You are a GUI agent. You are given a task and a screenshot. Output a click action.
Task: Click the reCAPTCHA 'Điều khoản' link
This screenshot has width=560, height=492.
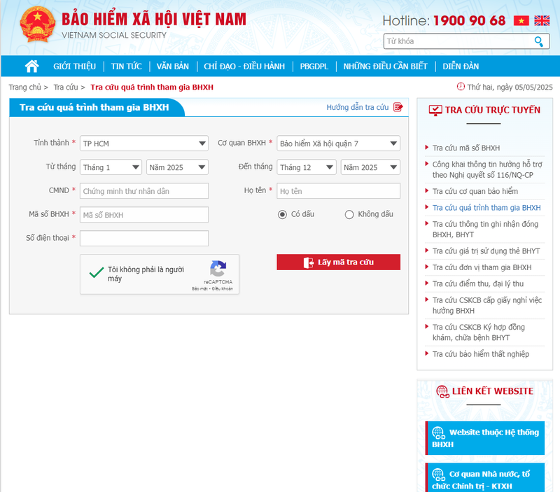[222, 288]
